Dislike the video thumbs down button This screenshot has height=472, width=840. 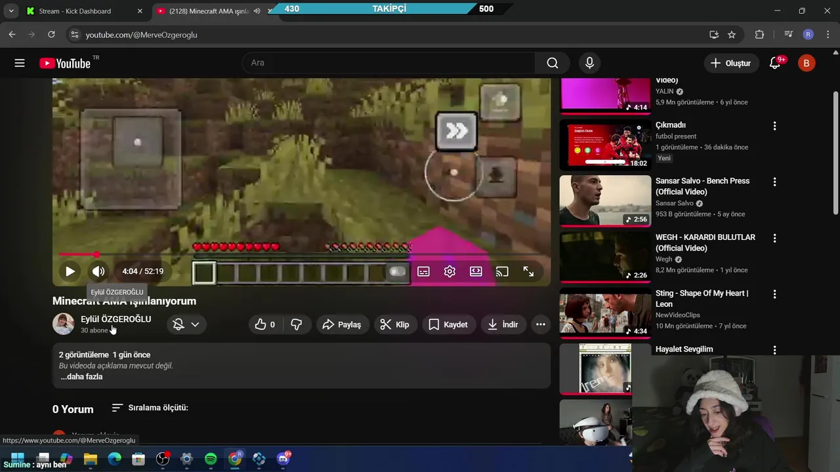[297, 324]
